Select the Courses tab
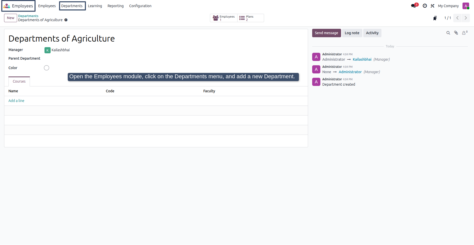474x245 pixels. (x=19, y=81)
